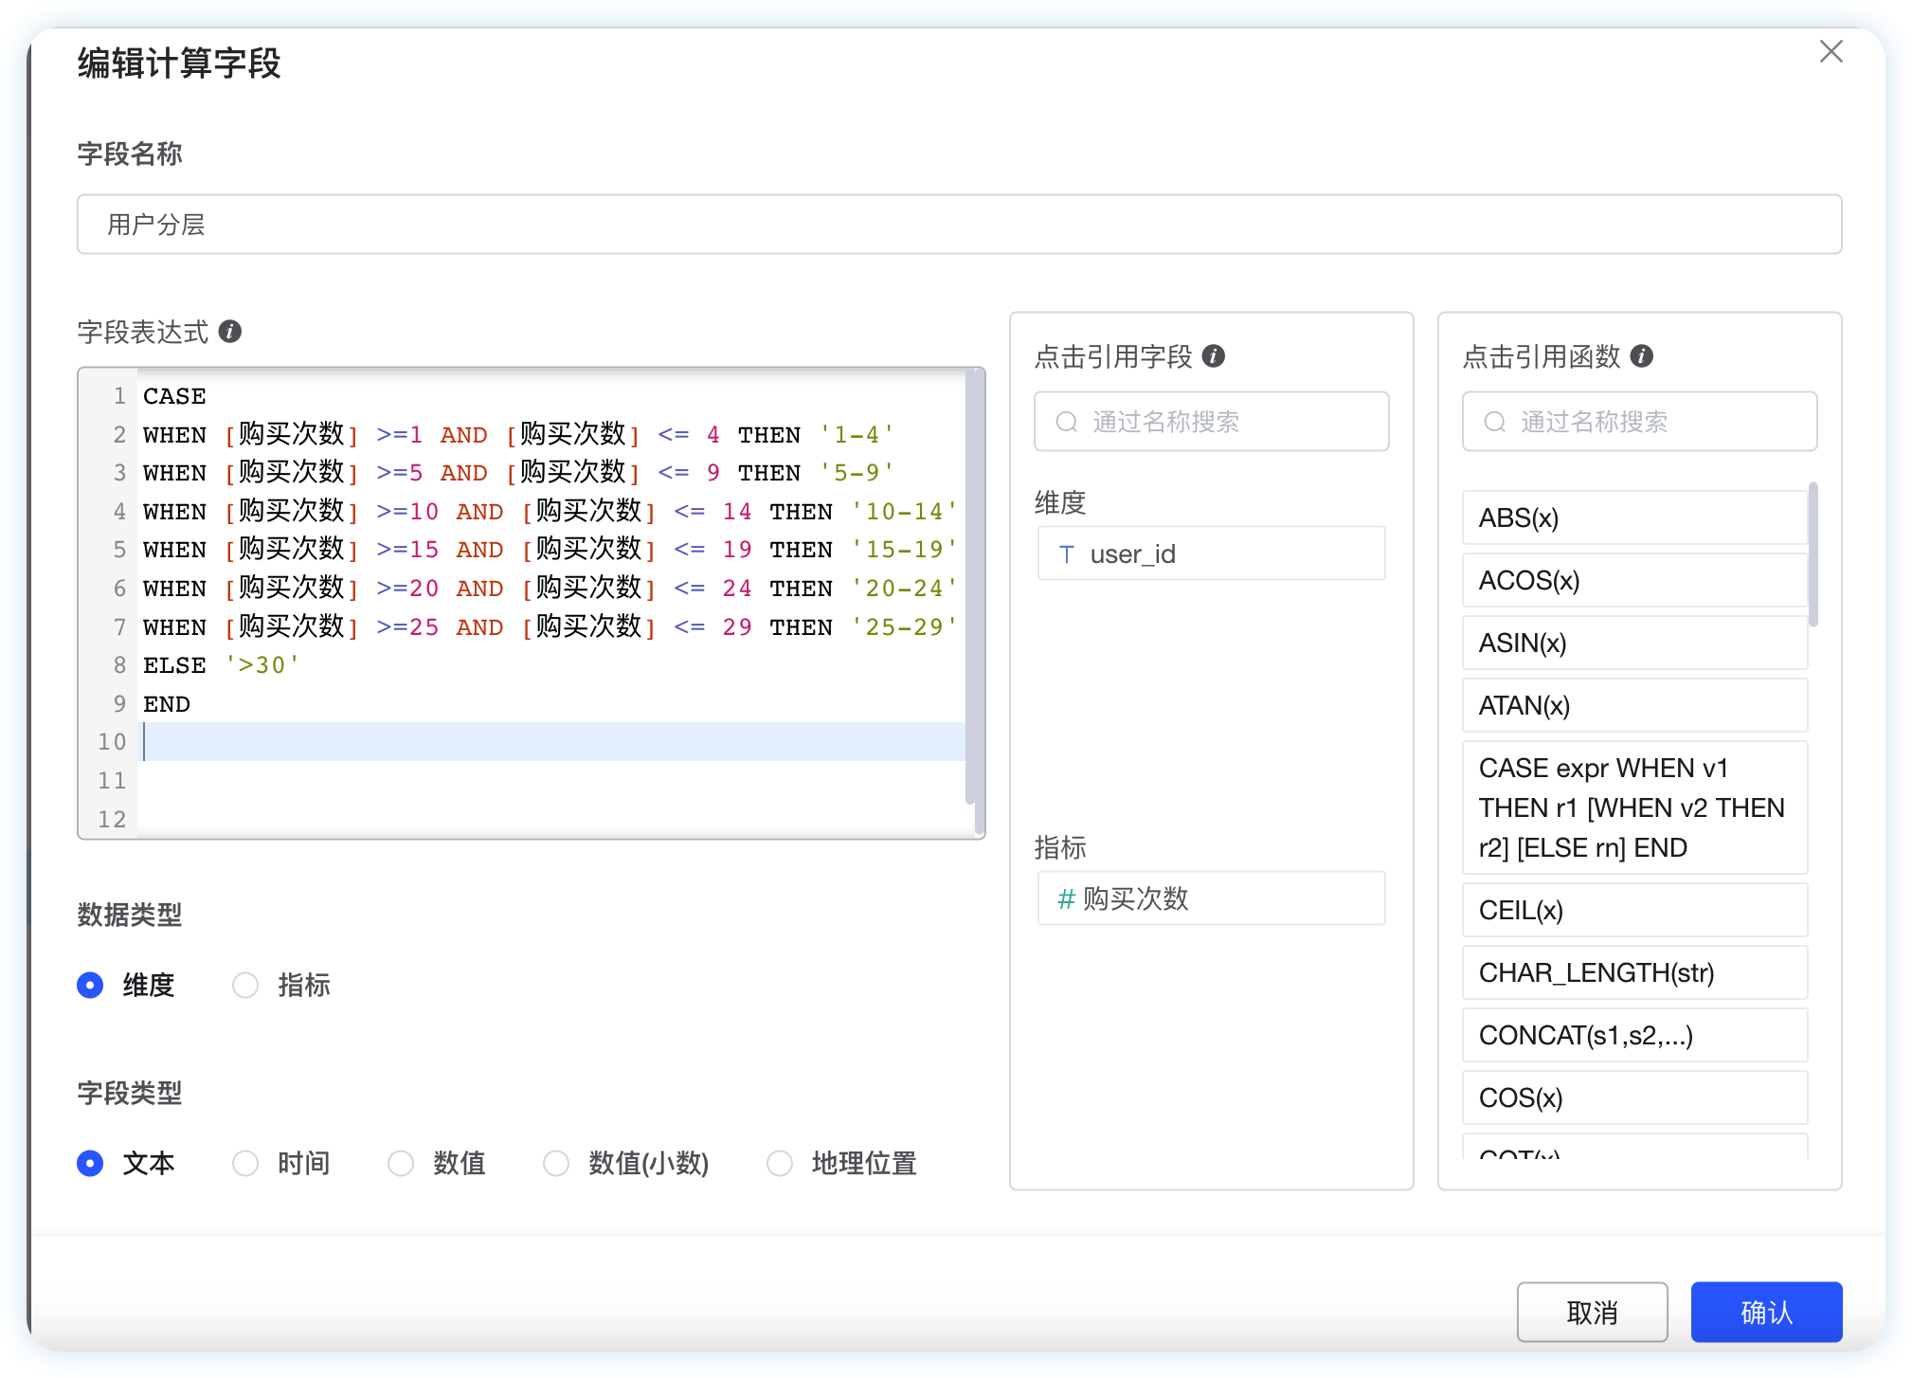The width and height of the screenshot is (1912, 1378).
Task: Click the '25-29' string on line 7
Action: [x=904, y=627]
